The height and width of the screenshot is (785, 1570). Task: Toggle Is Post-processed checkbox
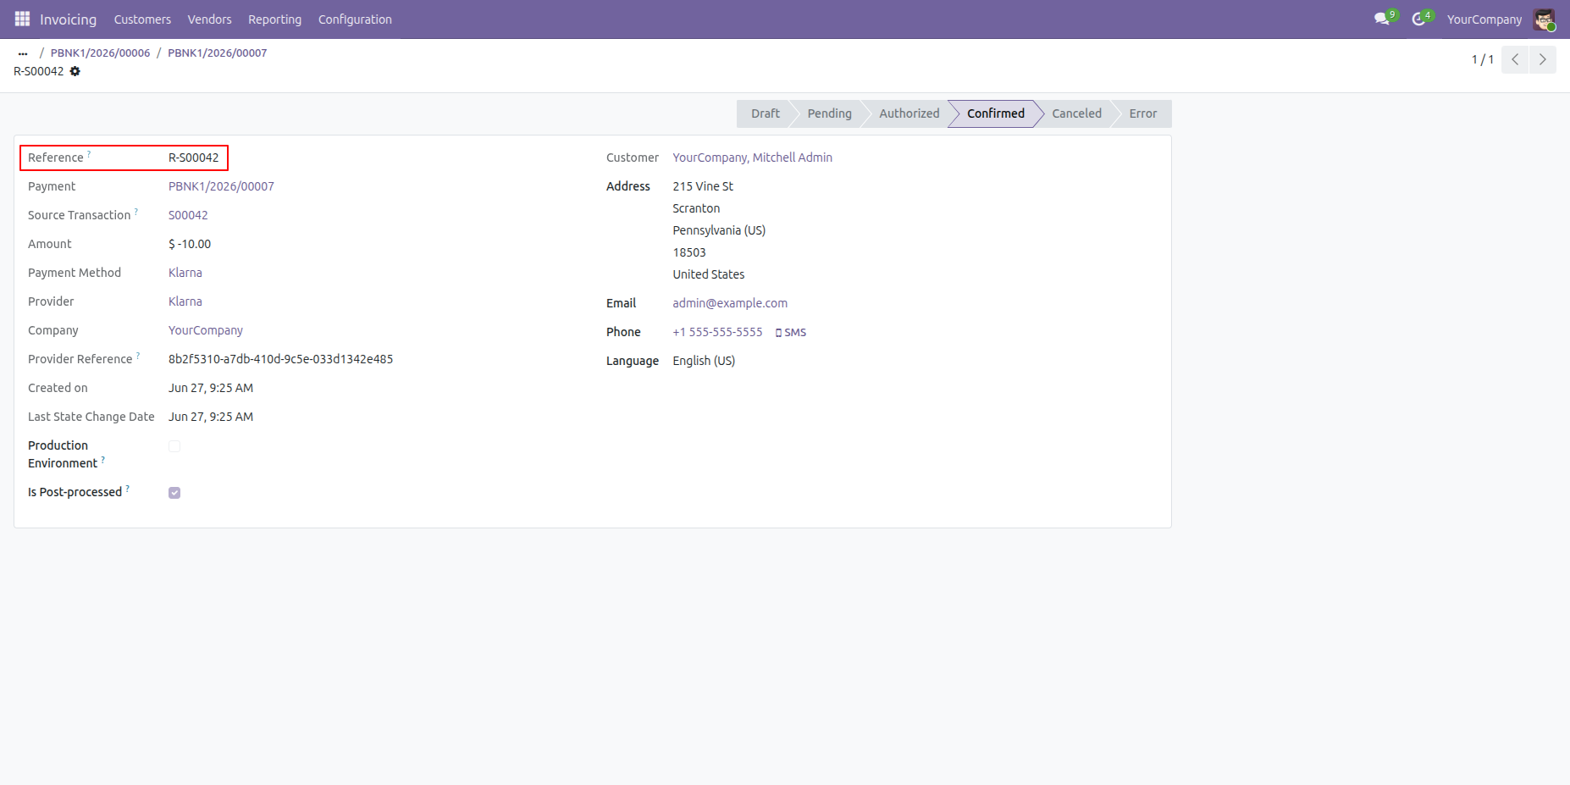174,493
